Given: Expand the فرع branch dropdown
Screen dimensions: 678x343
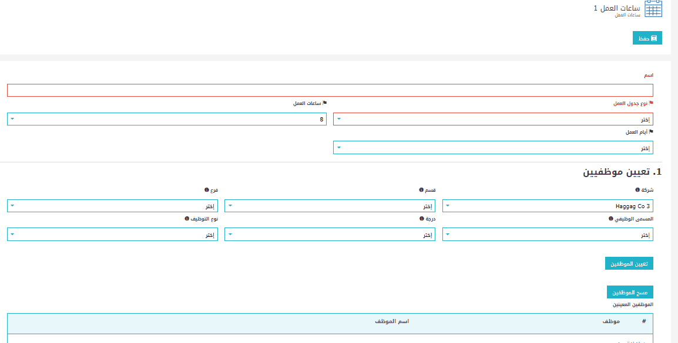Looking at the screenshot, I should click(112, 206).
